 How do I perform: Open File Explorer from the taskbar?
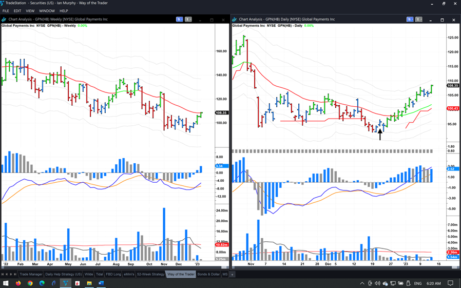click(89, 283)
